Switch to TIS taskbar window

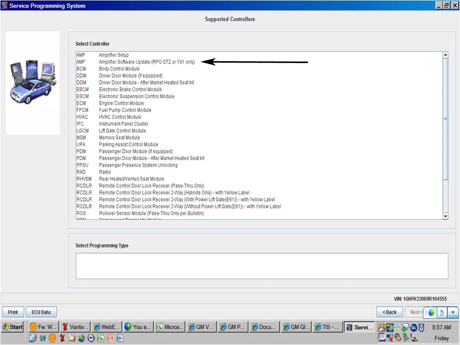tap(328, 327)
